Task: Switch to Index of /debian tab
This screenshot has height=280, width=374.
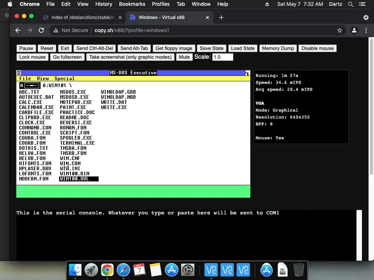Action: click(82, 17)
